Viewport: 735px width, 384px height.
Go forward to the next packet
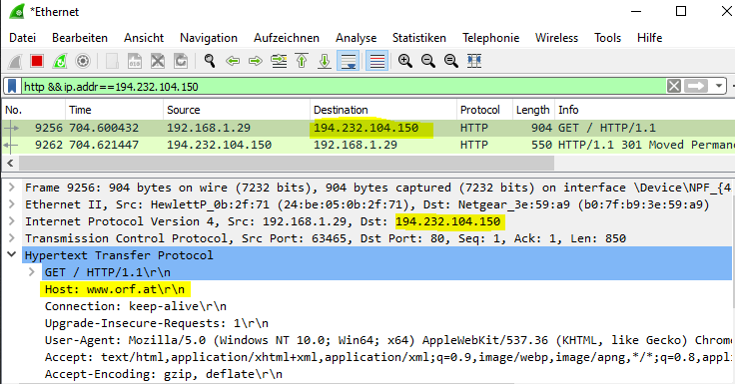click(256, 62)
